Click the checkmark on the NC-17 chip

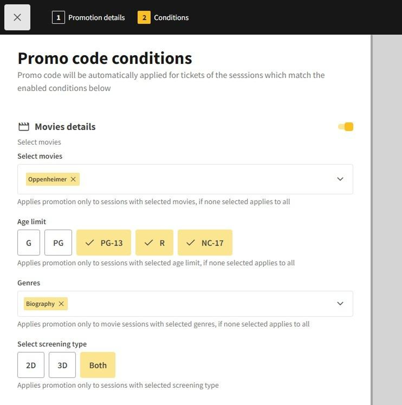pyautogui.click(x=191, y=243)
